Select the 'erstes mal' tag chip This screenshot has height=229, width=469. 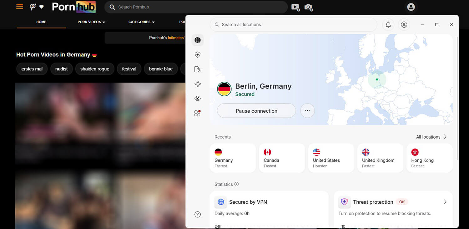coord(32,69)
